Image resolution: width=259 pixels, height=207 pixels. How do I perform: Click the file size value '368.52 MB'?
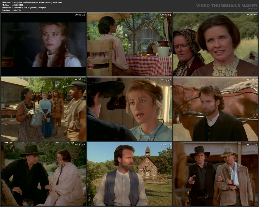(18, 5)
